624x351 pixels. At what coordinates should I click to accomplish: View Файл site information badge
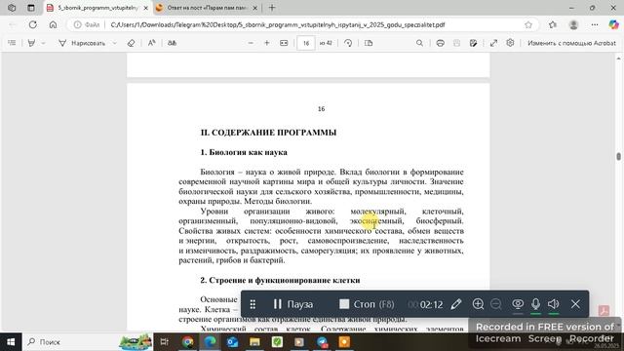pyautogui.click(x=87, y=24)
